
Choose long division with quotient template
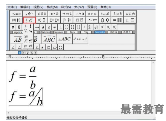pos(31,46)
